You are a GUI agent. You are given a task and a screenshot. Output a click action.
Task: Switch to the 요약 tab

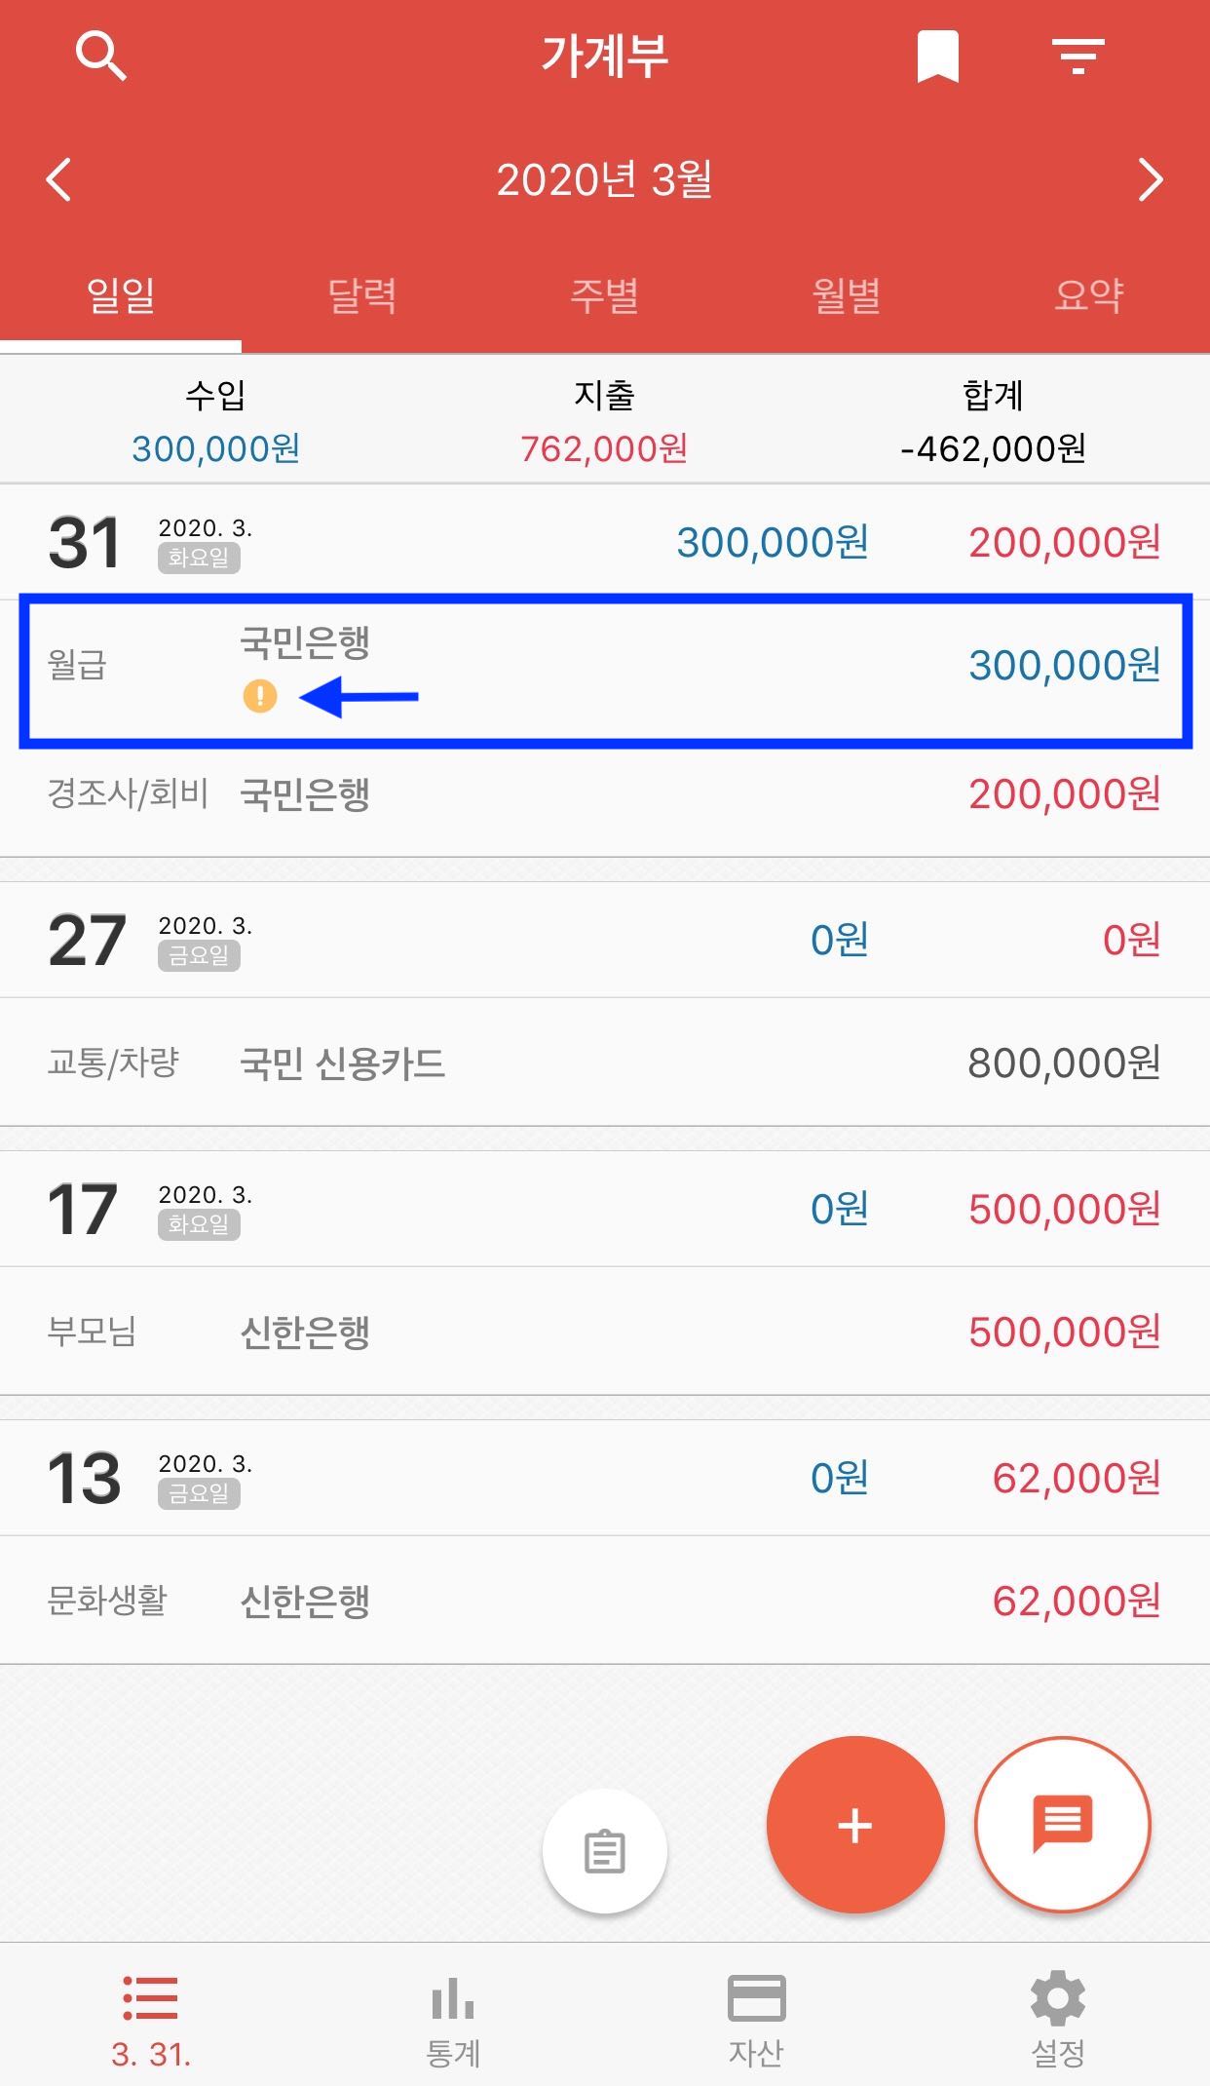[1089, 294]
